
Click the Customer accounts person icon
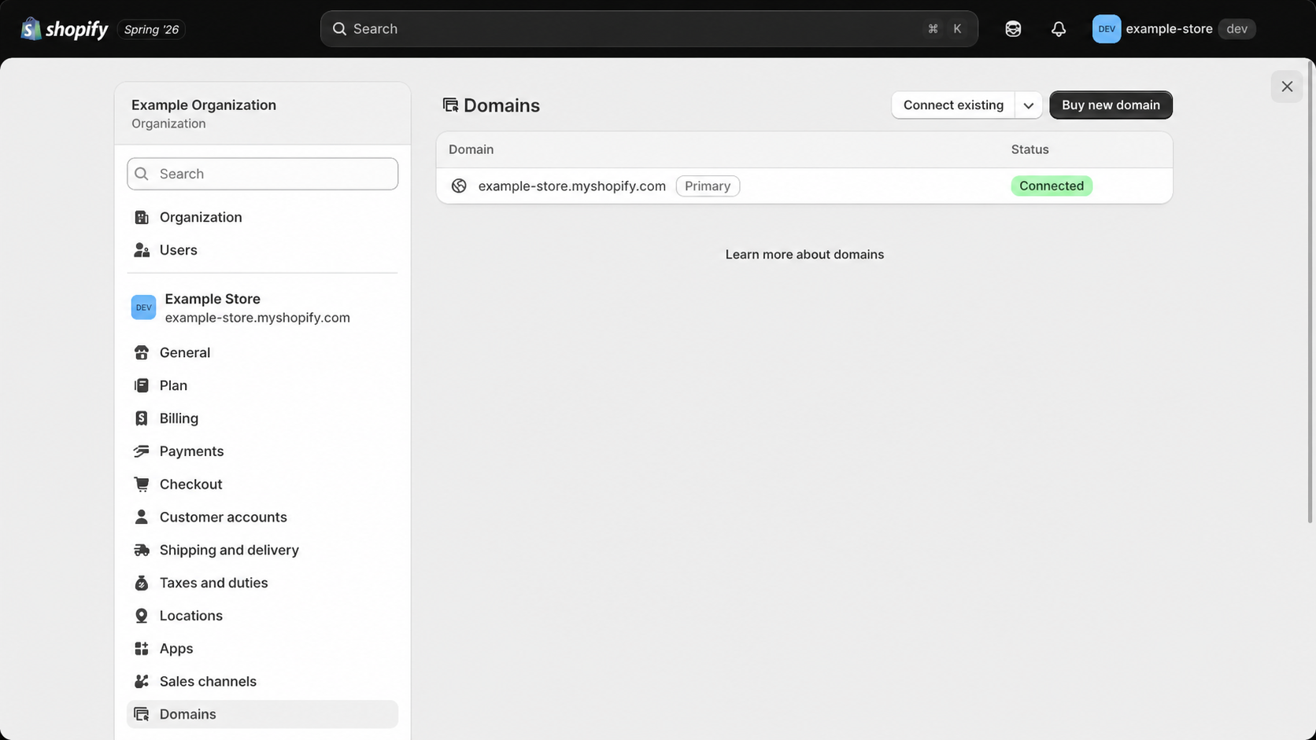(142, 517)
